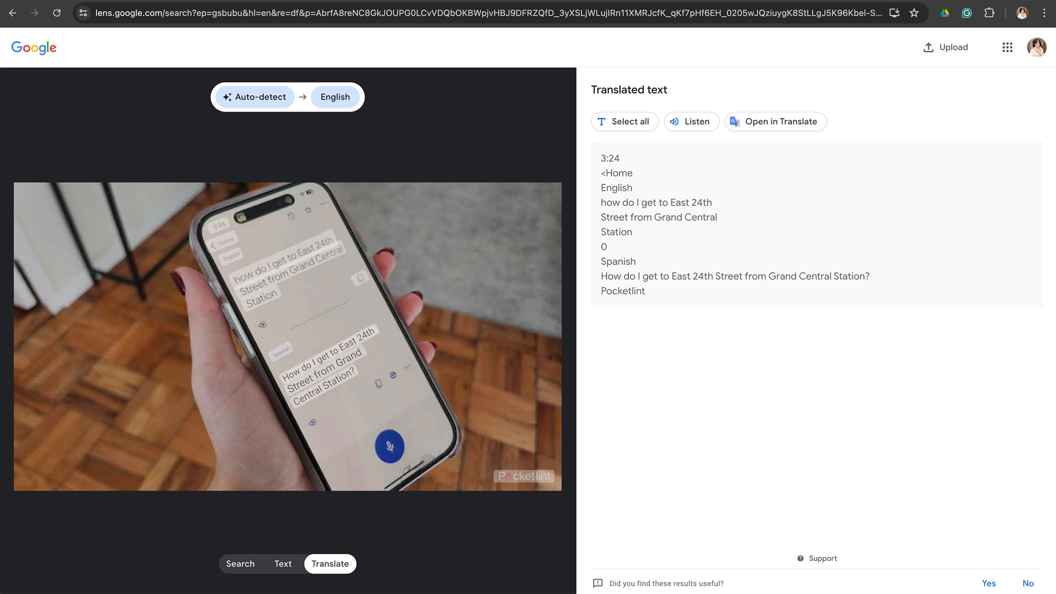This screenshot has height=594, width=1056.
Task: Enable the Text selection mode
Action: click(283, 563)
